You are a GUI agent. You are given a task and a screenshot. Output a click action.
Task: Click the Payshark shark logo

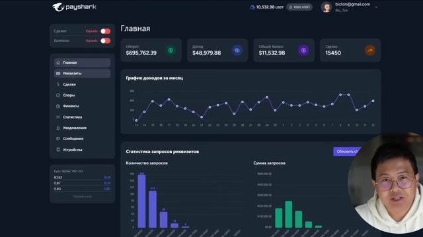pyautogui.click(x=58, y=7)
